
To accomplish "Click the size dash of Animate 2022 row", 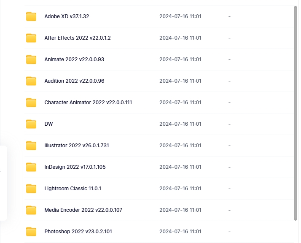I will pos(229,59).
